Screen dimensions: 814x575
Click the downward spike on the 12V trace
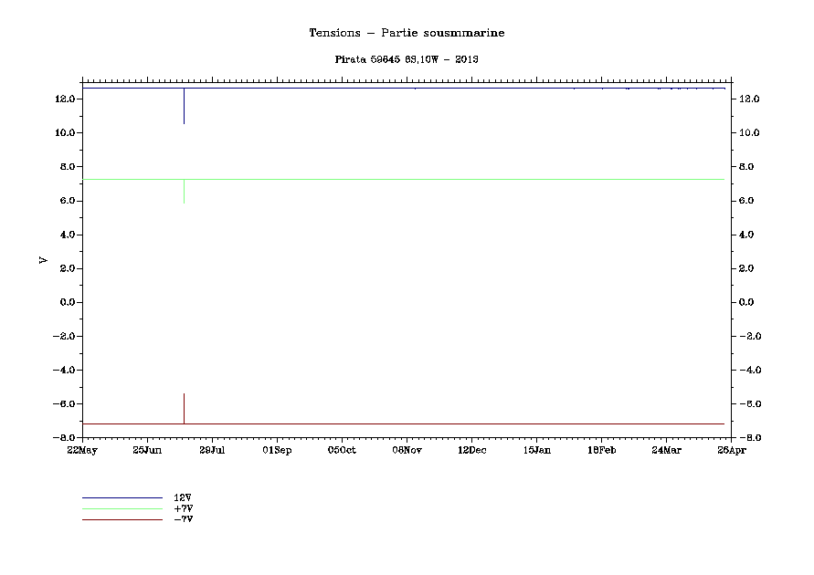coord(185,108)
